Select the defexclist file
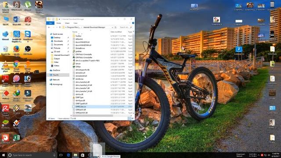281x158 pixels. point(79,39)
